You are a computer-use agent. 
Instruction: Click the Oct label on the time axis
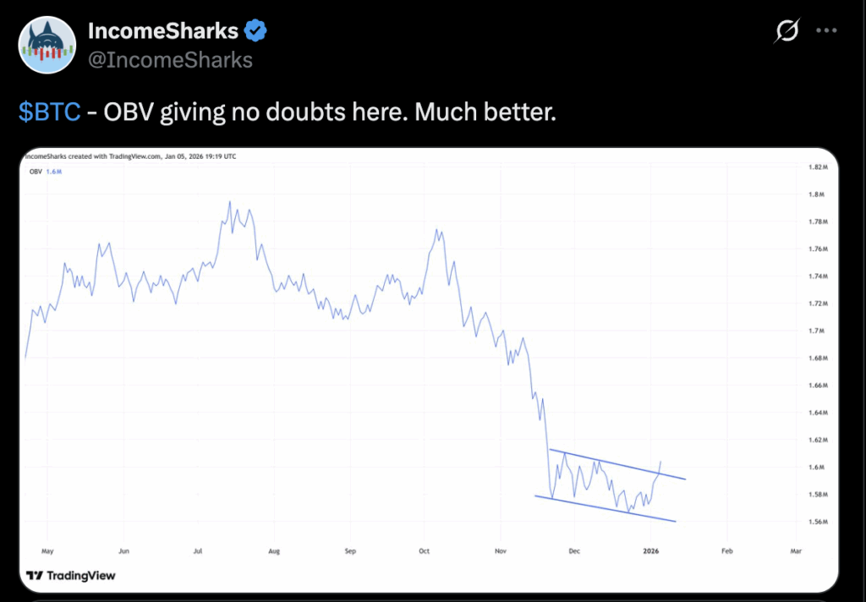pos(425,550)
